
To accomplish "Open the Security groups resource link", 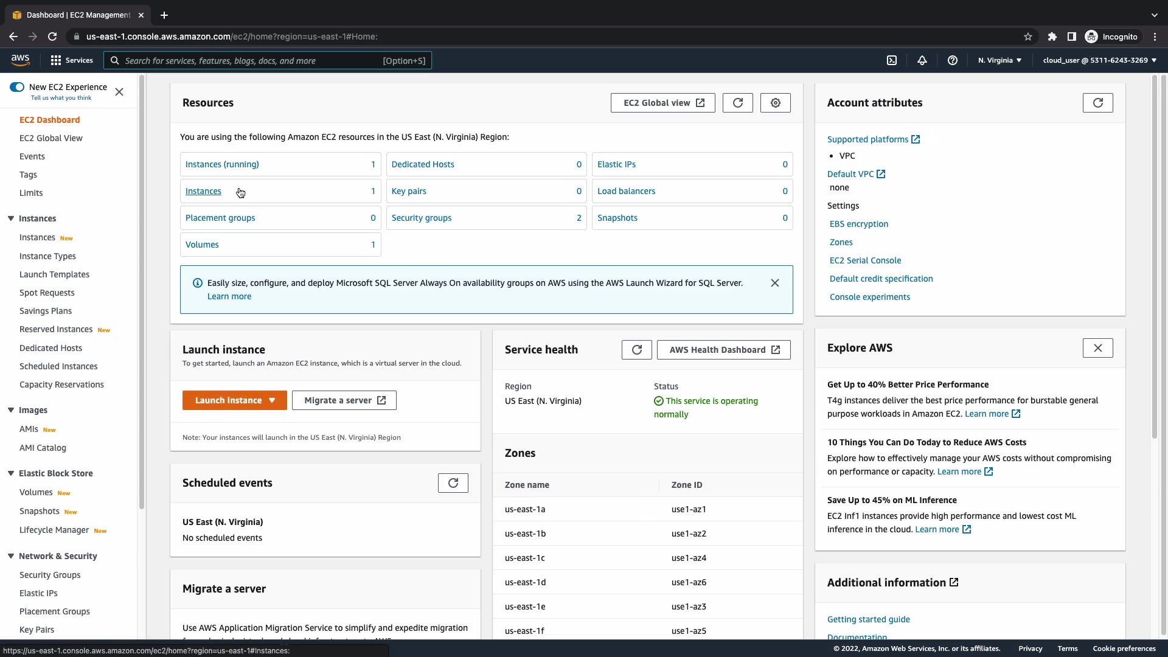I will coord(421,218).
